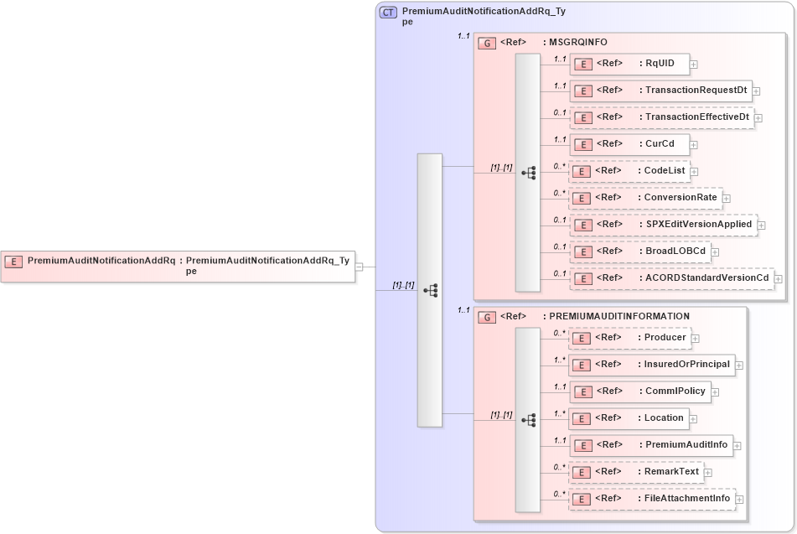
Task: Click the CT badge on PremiumAuditNotificationAddRq_Type
Action: point(386,12)
